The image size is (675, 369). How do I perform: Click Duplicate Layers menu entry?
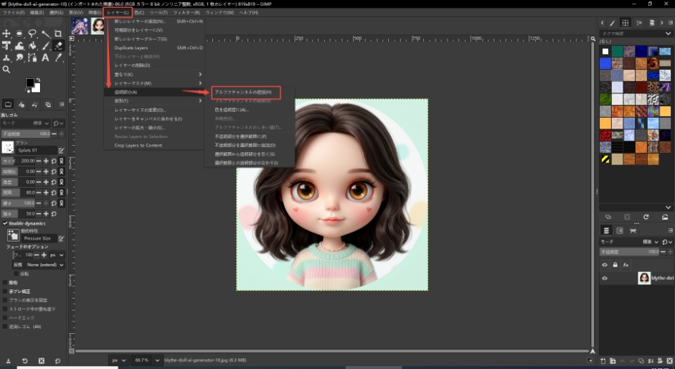click(x=131, y=47)
